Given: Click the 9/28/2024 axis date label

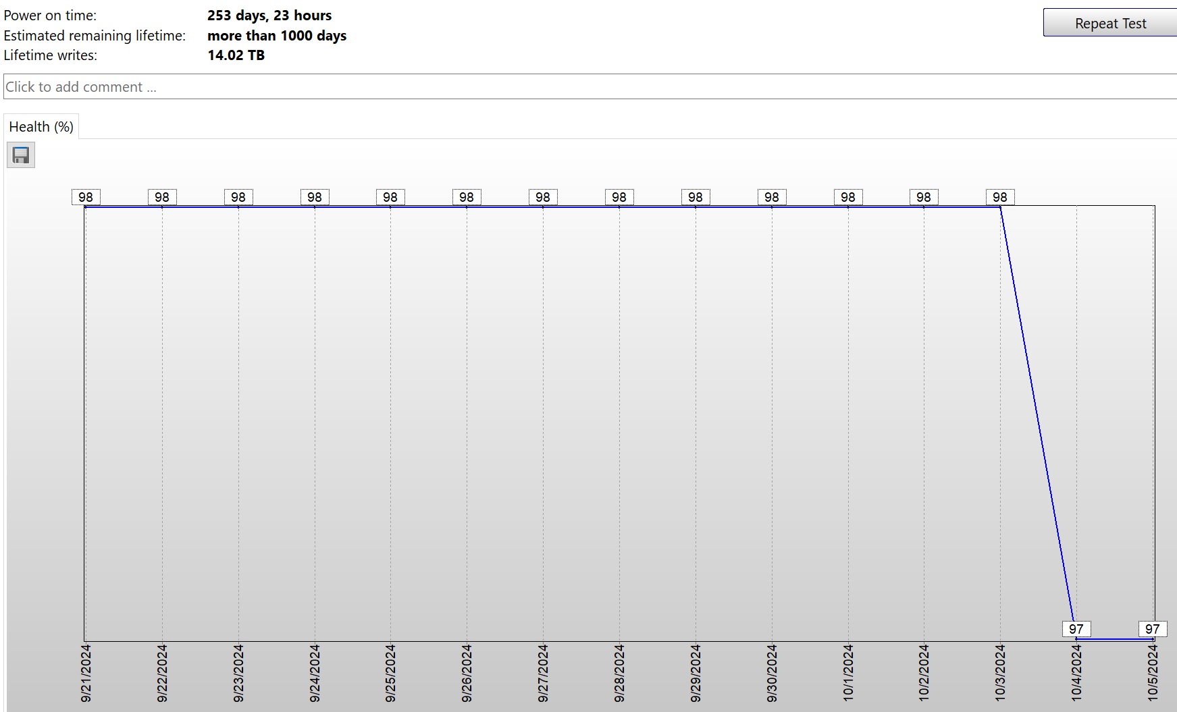Looking at the screenshot, I should 619,674.
